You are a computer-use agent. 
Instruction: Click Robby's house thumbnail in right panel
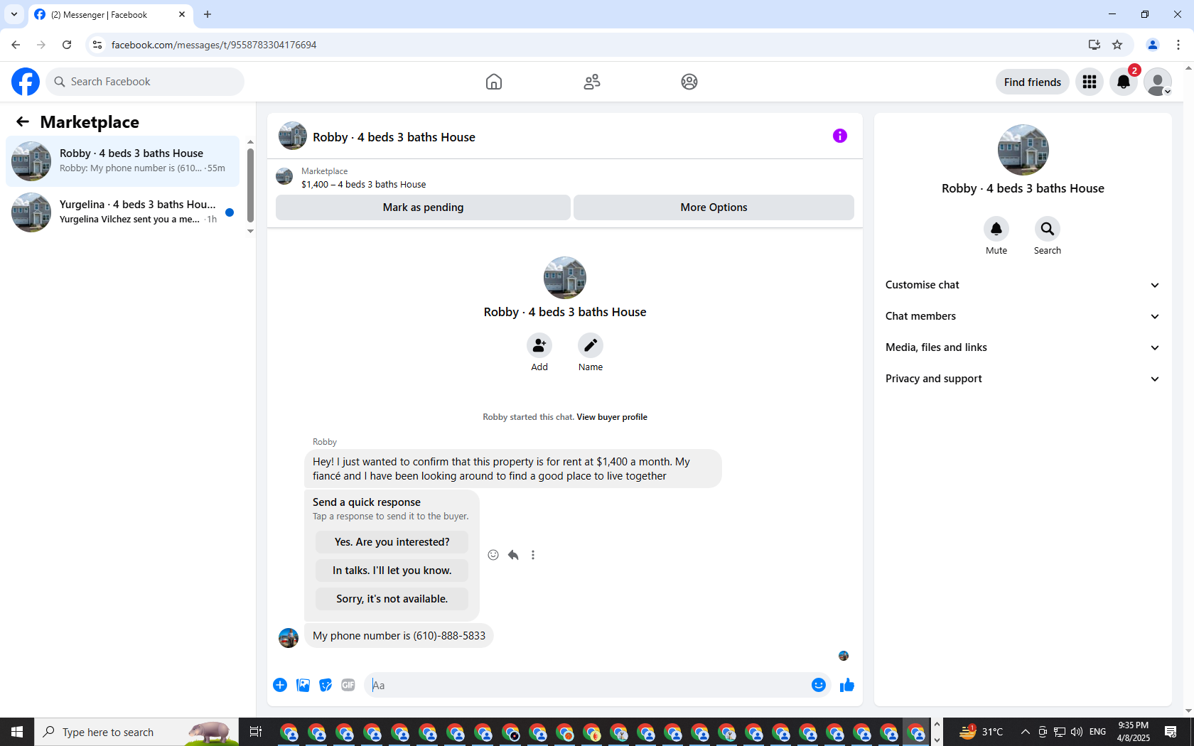click(x=1023, y=150)
